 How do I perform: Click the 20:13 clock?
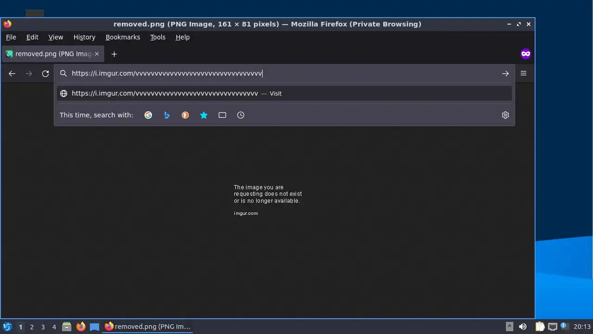coord(582,327)
